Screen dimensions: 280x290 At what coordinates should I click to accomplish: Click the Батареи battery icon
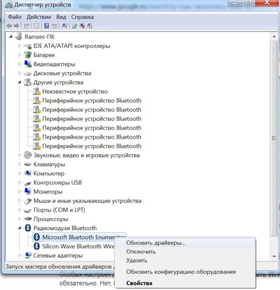click(28, 55)
